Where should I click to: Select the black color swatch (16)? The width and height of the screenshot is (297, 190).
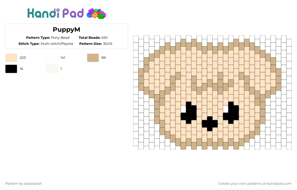point(11,69)
